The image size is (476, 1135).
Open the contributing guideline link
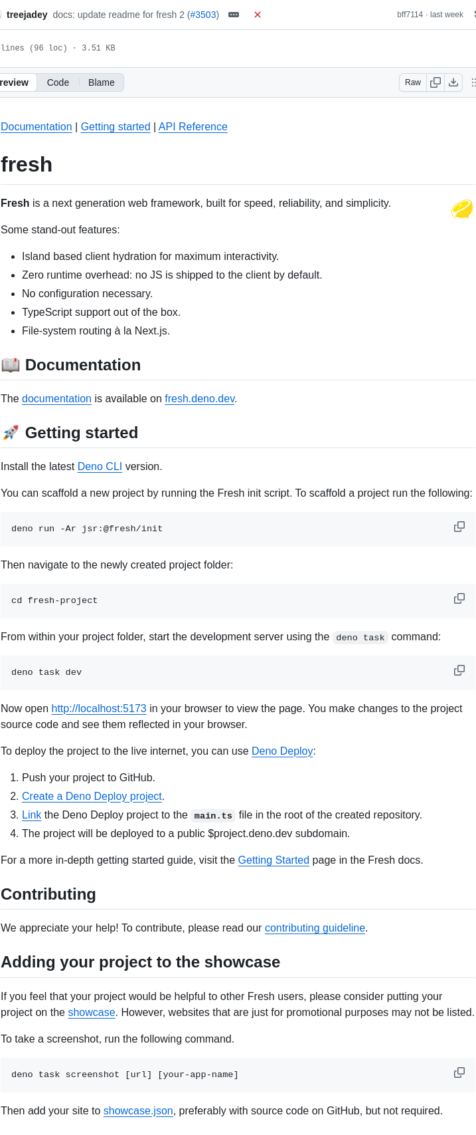[315, 928]
